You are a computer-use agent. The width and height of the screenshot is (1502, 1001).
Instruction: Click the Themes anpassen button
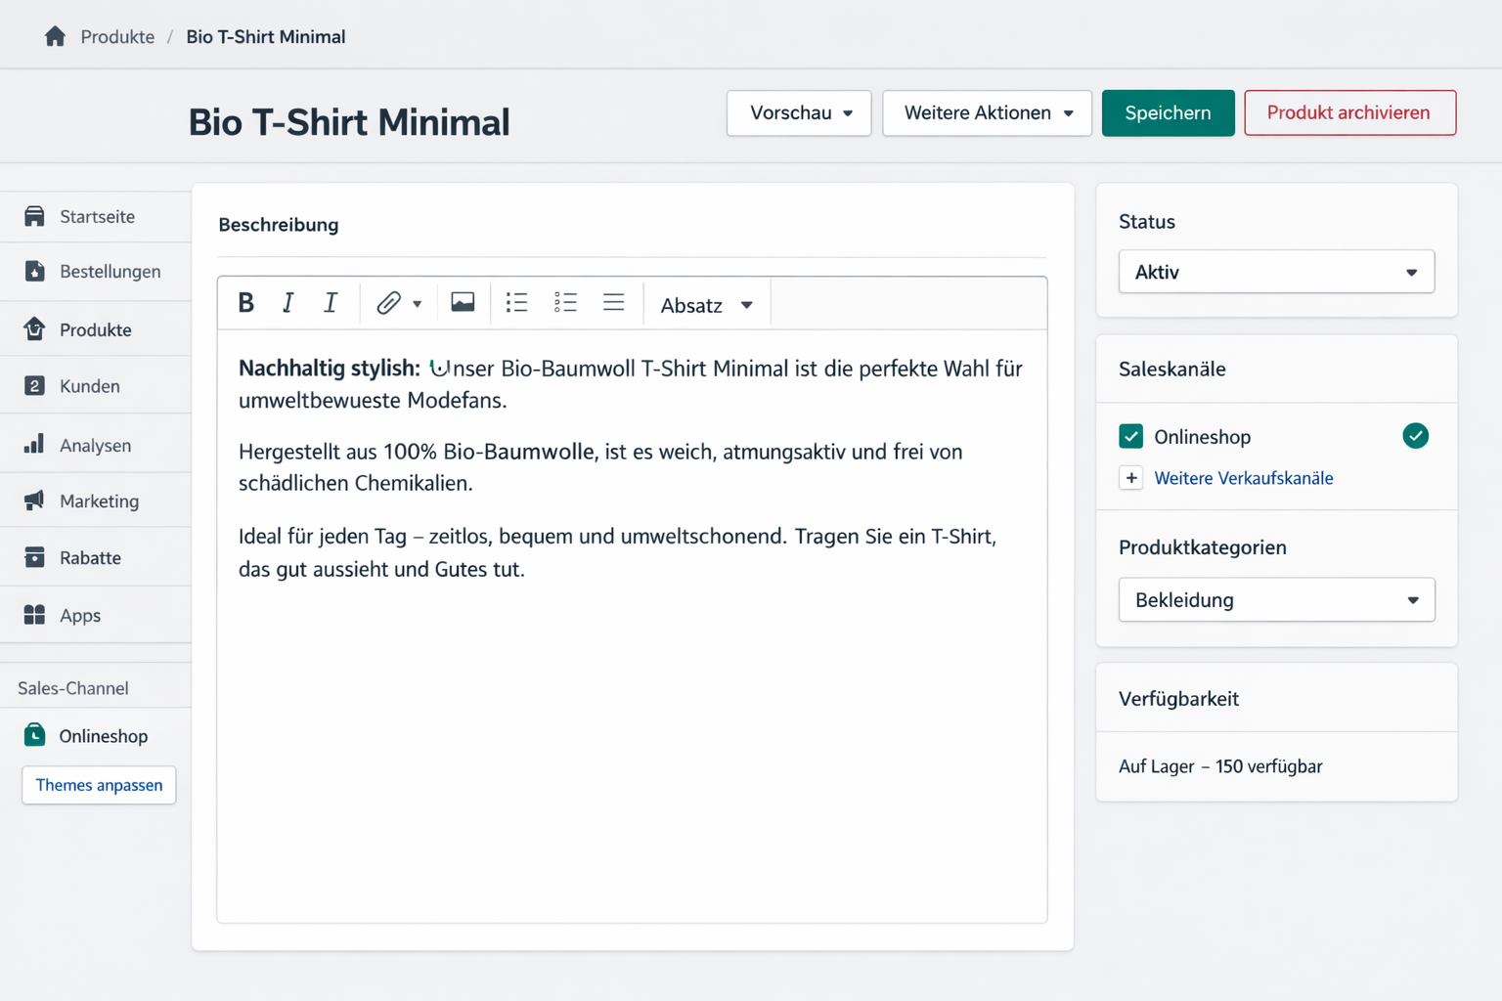point(99,785)
